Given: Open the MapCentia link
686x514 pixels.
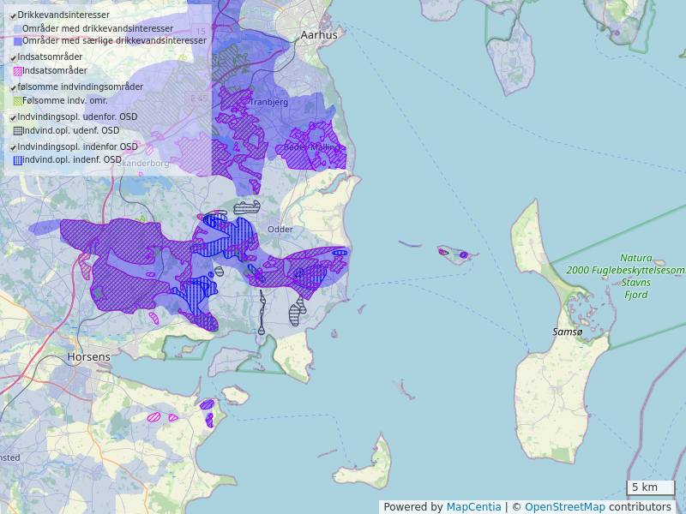Looking at the screenshot, I should pyautogui.click(x=473, y=507).
